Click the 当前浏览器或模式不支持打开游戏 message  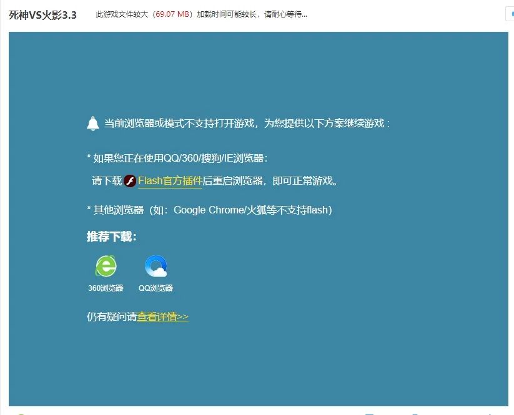[179, 124]
